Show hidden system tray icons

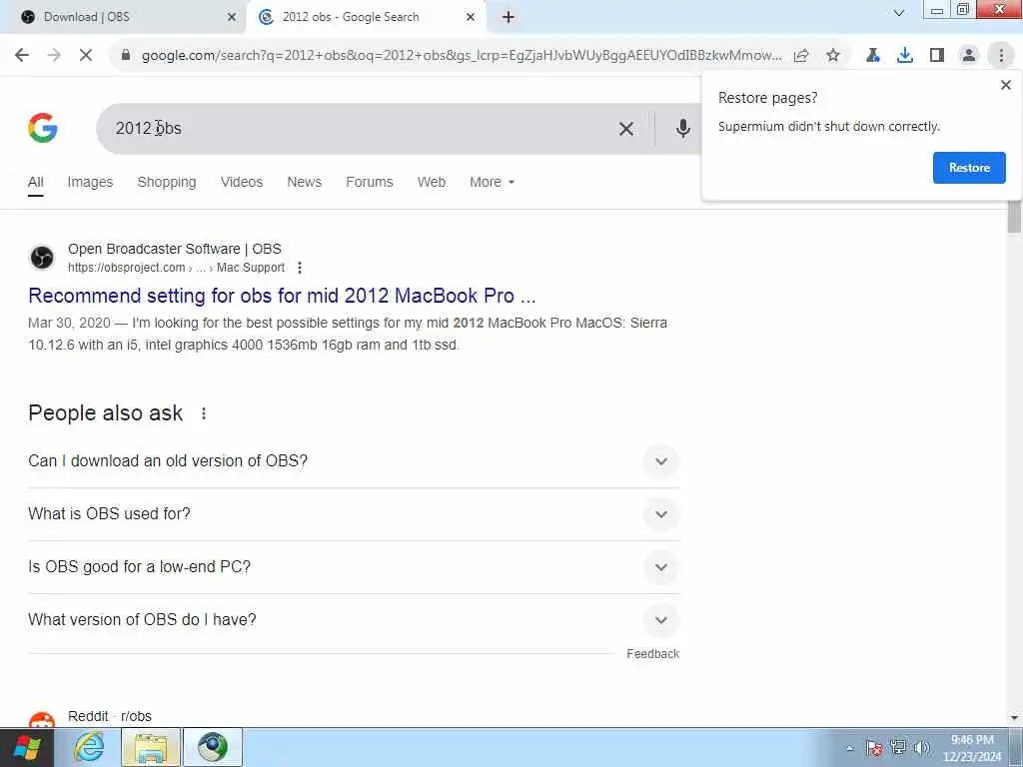[x=849, y=749]
